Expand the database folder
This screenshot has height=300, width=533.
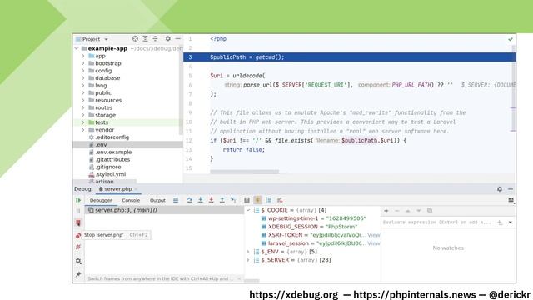[x=83, y=78]
